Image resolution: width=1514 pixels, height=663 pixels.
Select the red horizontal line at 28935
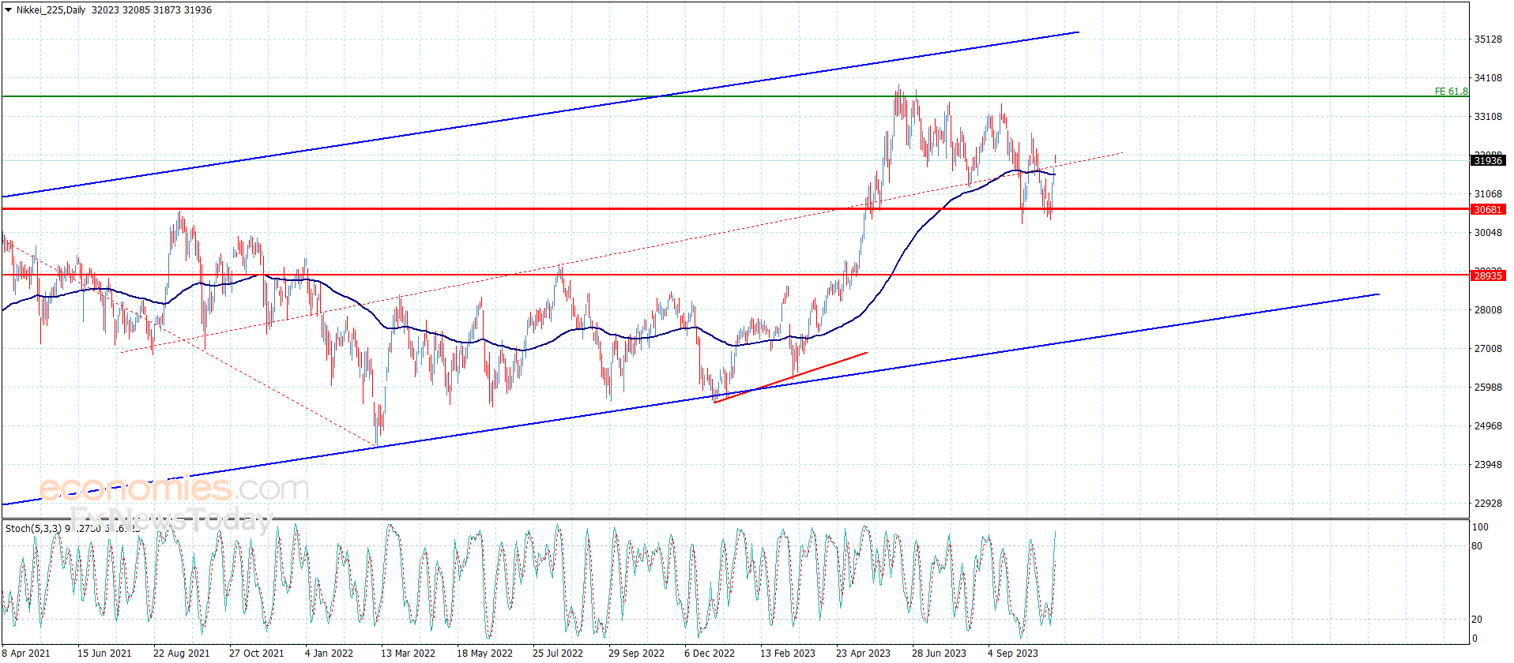735,275
